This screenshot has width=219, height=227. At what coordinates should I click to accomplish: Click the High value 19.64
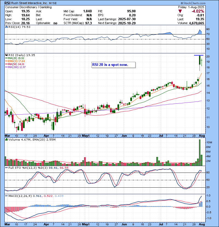pos(25,15)
